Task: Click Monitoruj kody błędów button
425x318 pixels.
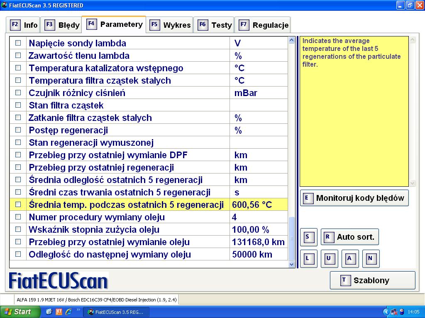Action: point(354,198)
